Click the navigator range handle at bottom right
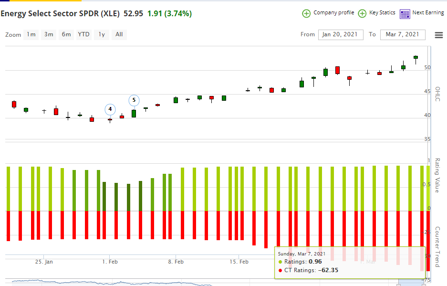The height and width of the screenshot is (286, 447). 424,285
